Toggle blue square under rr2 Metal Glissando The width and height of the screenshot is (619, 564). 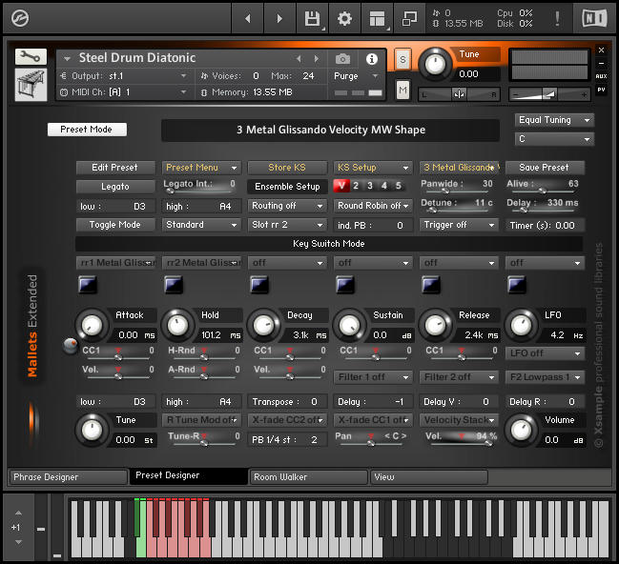tap(174, 284)
